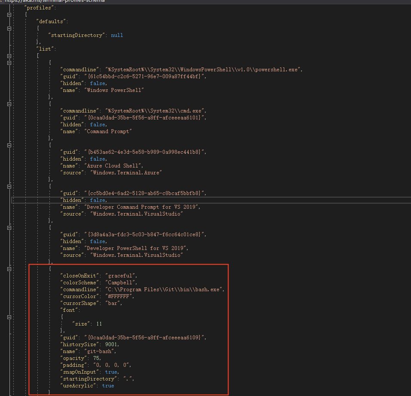Screen dimensions: 411x396
Task: Click the opacity value 75
Action: pyautogui.click(x=96, y=358)
